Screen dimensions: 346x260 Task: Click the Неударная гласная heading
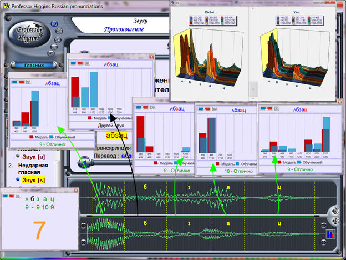click(x=33, y=169)
